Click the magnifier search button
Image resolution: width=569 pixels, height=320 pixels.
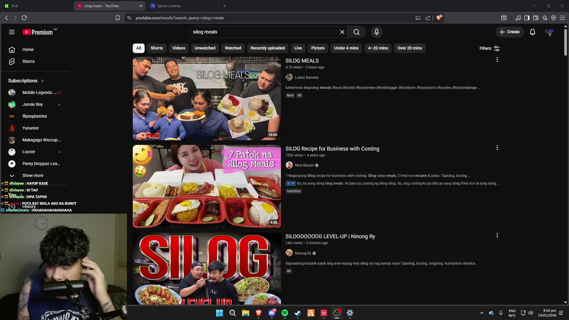pos(357,32)
